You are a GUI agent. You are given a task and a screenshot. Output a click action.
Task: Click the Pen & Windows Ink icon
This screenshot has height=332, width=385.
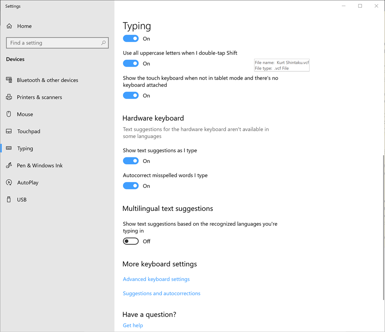tap(9, 166)
